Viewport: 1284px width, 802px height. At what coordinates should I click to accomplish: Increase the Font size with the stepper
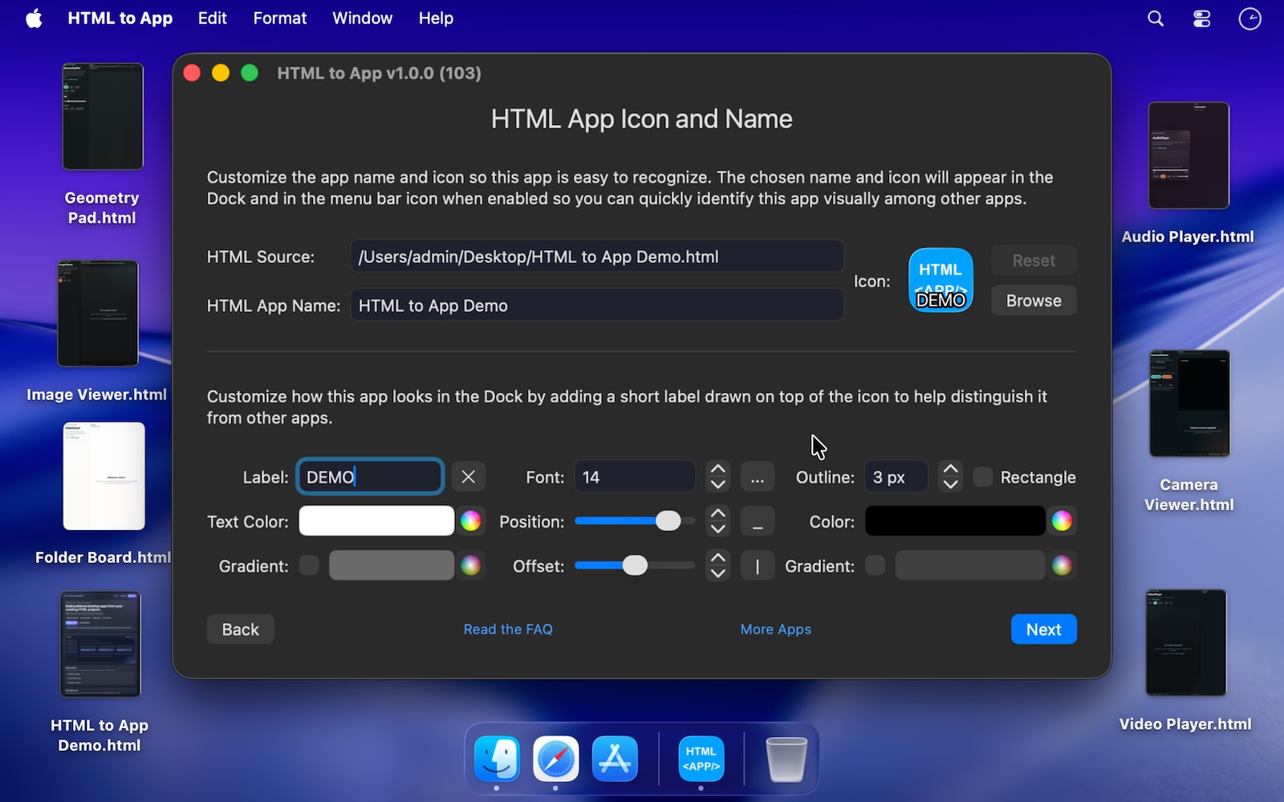coord(718,469)
